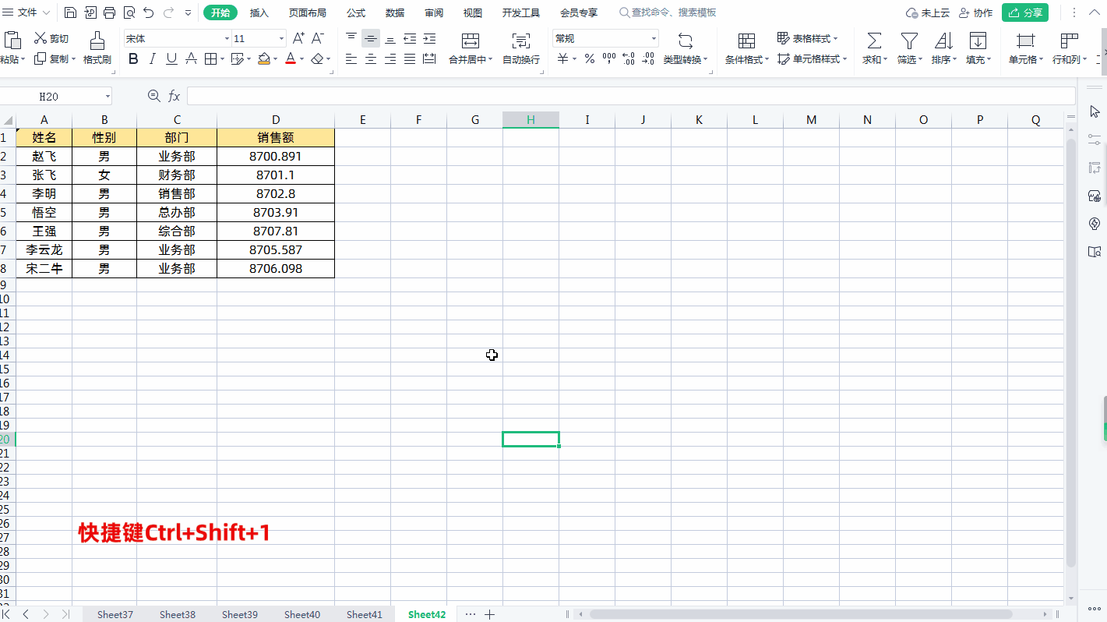Toggle Underline formatting
The height and width of the screenshot is (622, 1107).
point(171,58)
